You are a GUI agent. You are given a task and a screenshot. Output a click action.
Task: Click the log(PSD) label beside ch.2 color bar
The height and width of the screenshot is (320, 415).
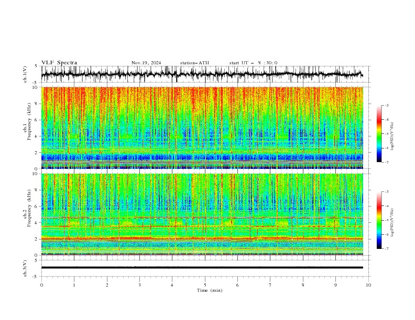click(392, 223)
